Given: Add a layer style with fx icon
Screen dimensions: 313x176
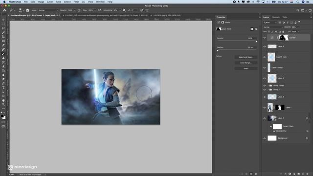Looking at the screenshot, I should tap(286, 174).
